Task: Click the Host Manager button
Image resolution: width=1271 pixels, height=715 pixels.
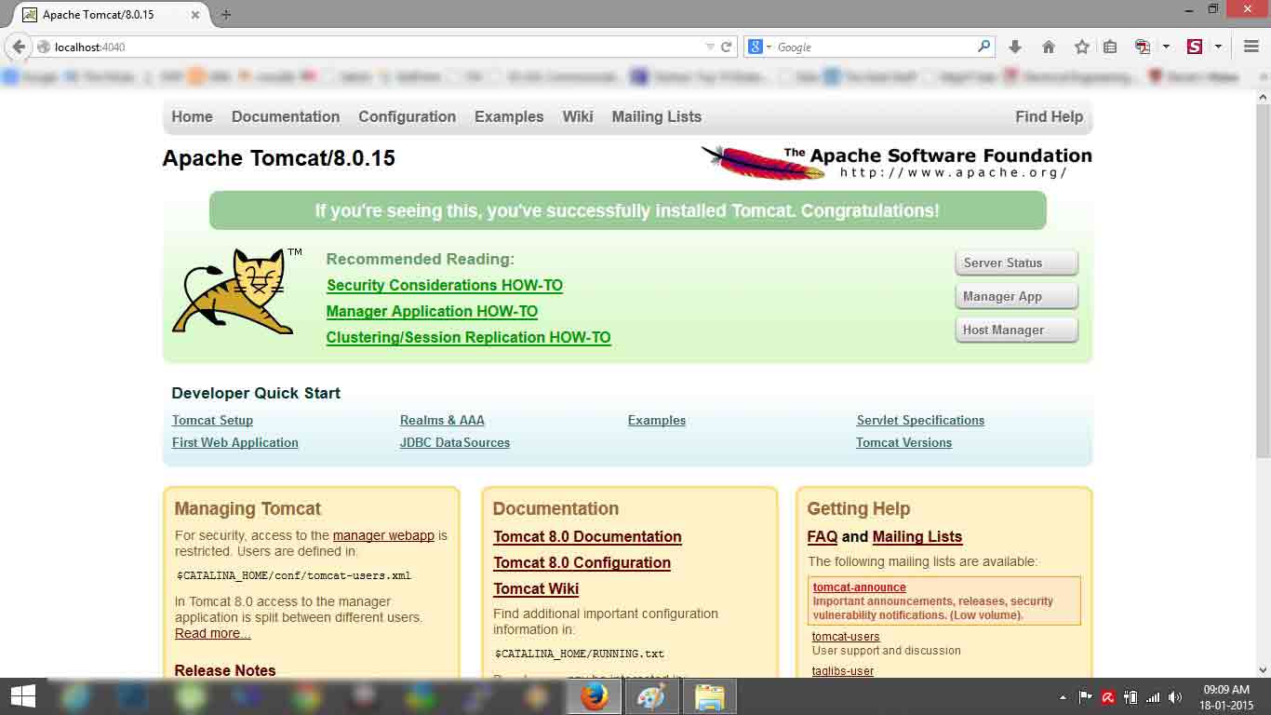Action: (x=1016, y=330)
